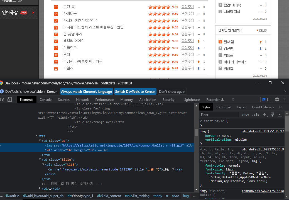Click 더보기 next to 영화인 인기검색어

(262, 30)
